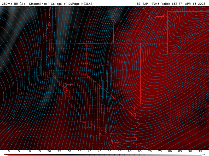
Task: Click the colorbar label '75'
Action: pos(160,151)
